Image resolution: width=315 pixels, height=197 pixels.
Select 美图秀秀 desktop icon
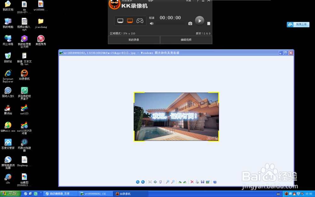click(x=41, y=40)
